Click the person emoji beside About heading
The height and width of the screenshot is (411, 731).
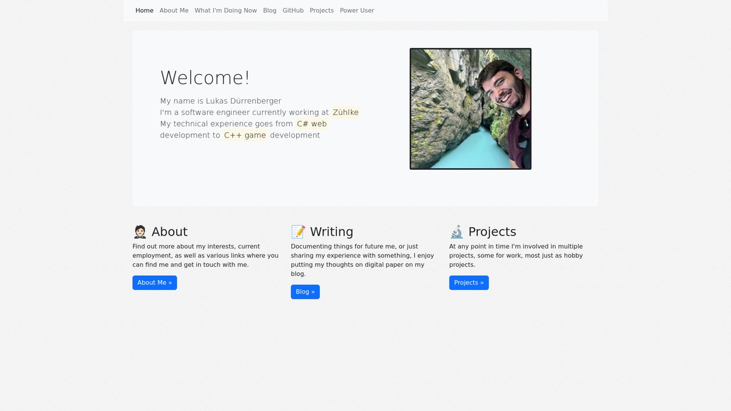coord(139,232)
